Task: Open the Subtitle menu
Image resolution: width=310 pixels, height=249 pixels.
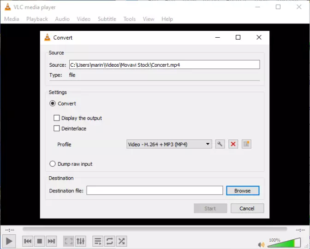Action: pos(107,19)
